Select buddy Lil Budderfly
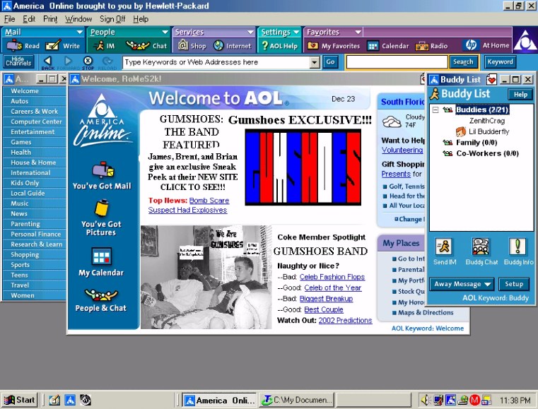 tap(489, 131)
